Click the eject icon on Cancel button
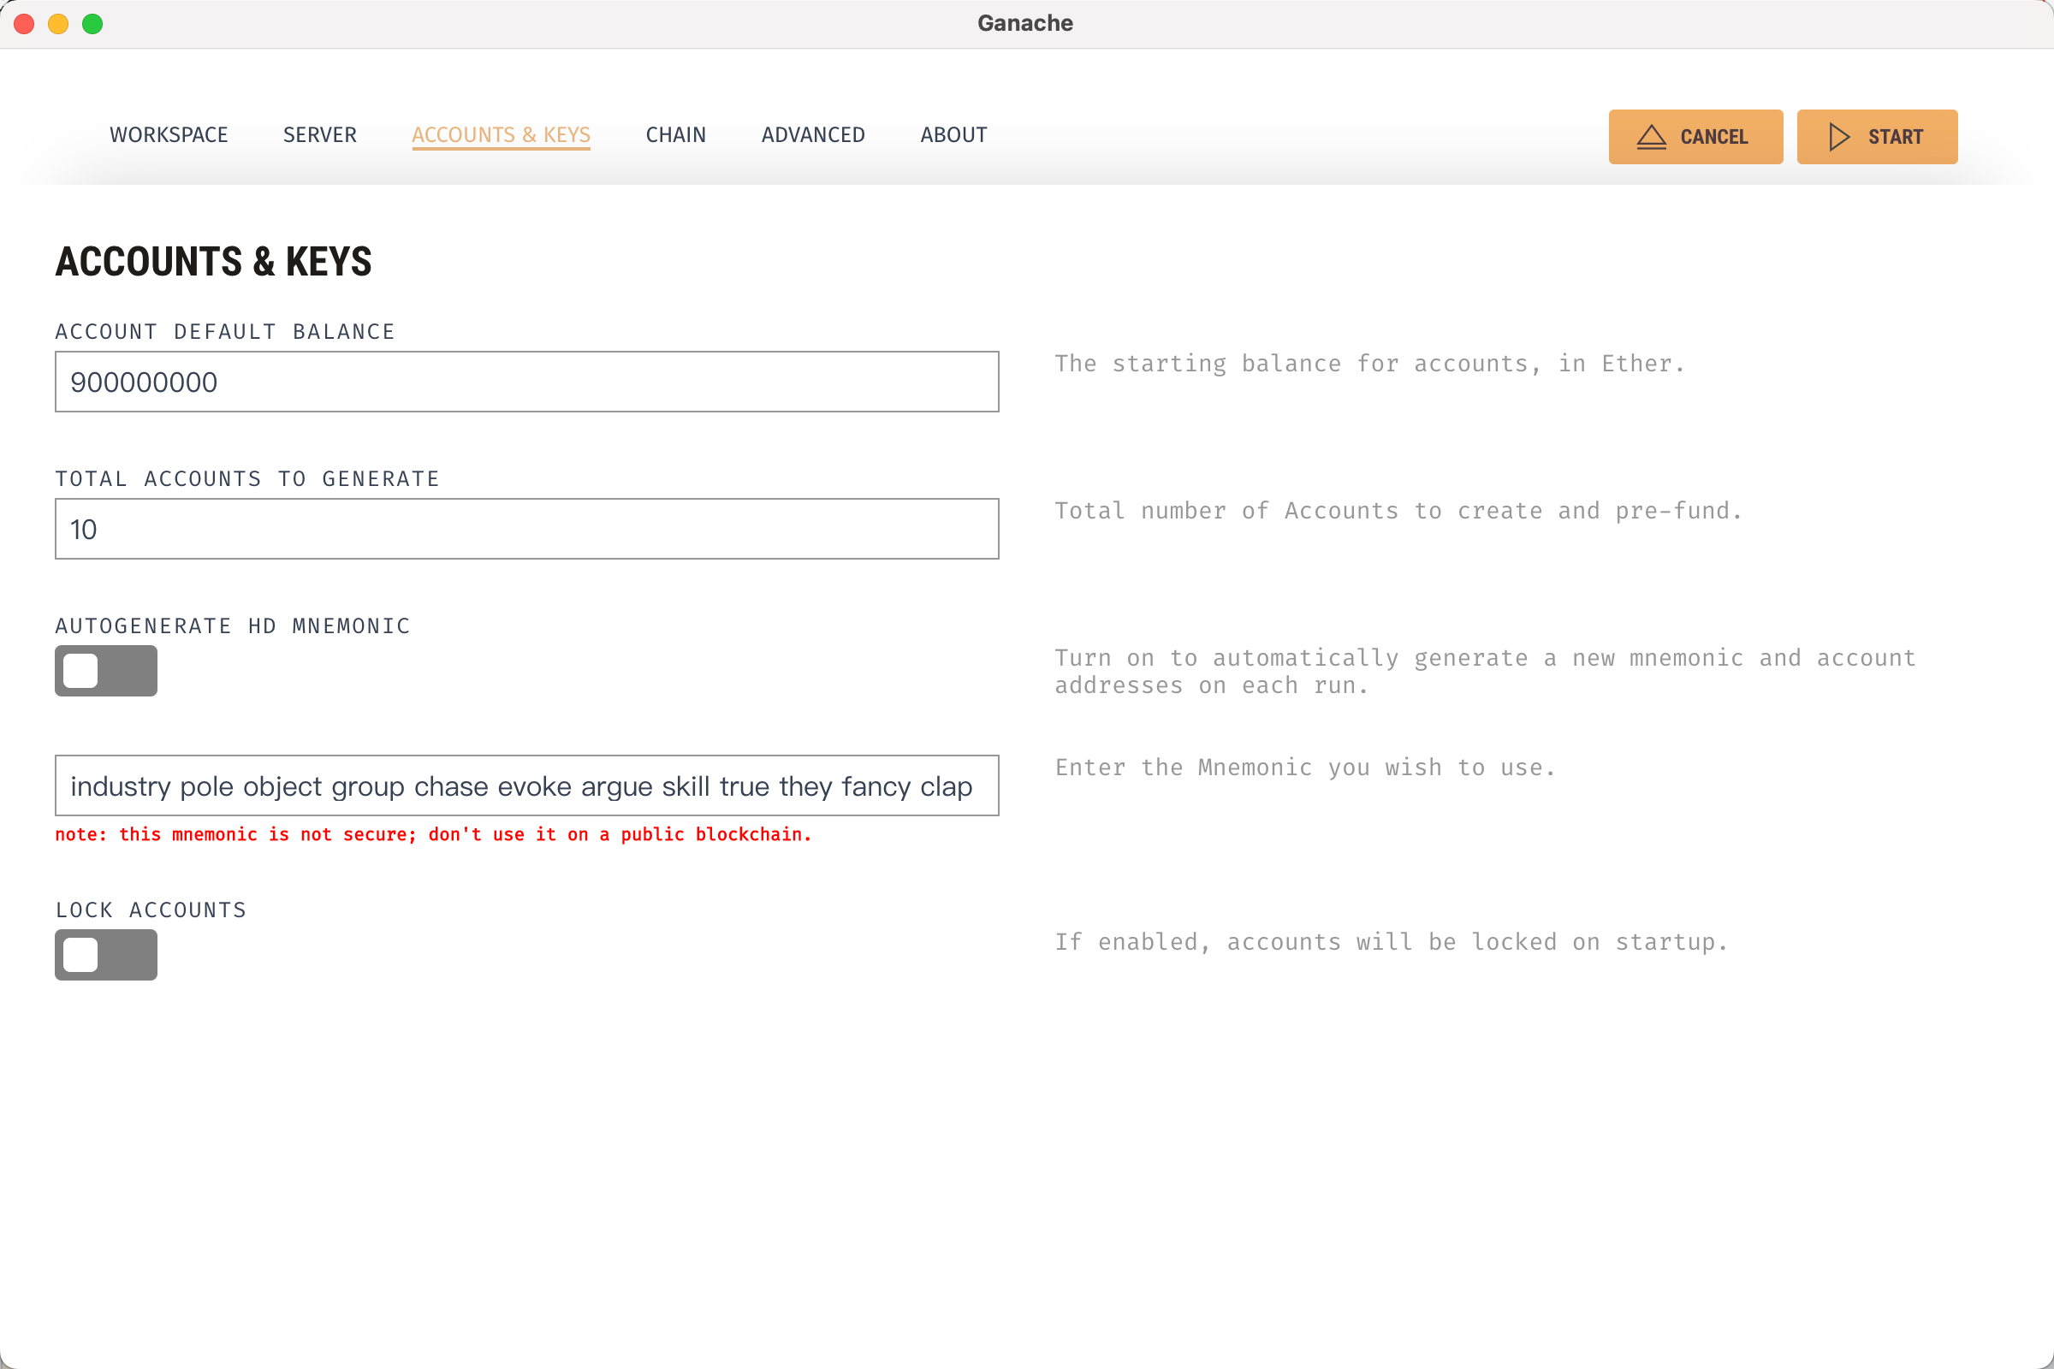The width and height of the screenshot is (2054, 1369). point(1652,137)
